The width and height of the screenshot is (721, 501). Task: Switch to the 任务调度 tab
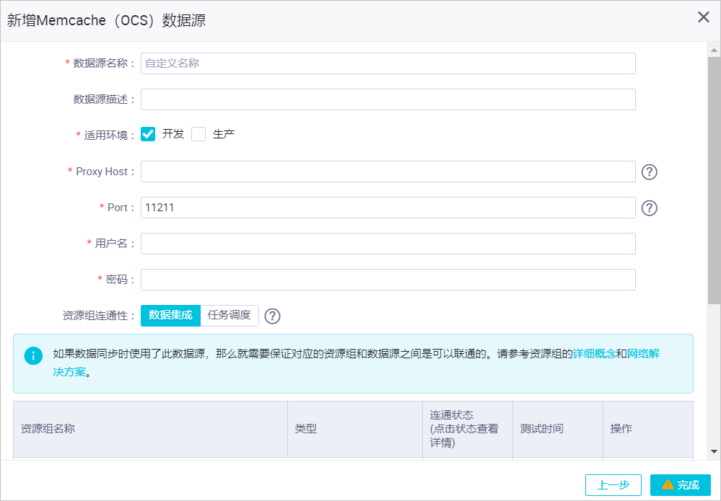coord(230,316)
